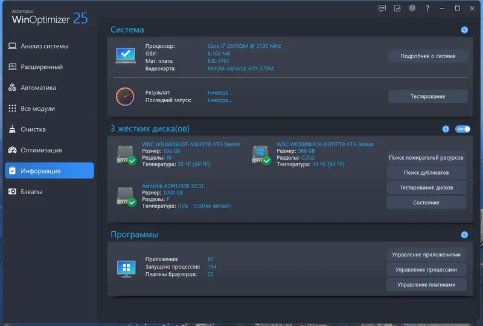Screen dimensions: 483x326
Task: Click NVIDIA GeForce GTX 570M text
Action: tap(240, 68)
